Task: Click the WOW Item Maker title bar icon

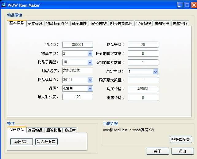Action: point(4,5)
